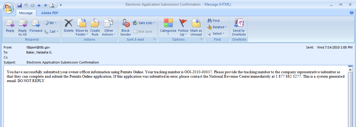The height and width of the screenshot is (127, 356).
Task: Mark the message as Unread
Action: (x=196, y=27)
